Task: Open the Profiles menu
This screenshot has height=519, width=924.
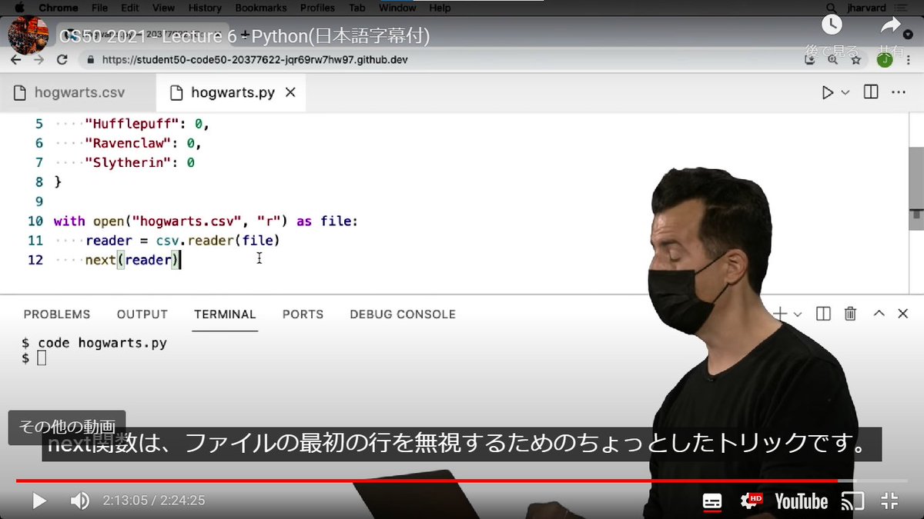Action: [x=317, y=8]
